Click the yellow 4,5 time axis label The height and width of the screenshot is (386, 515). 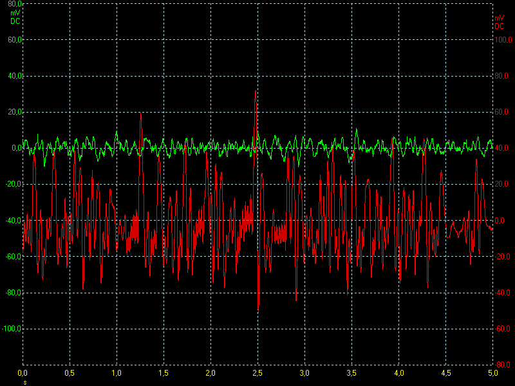445,373
